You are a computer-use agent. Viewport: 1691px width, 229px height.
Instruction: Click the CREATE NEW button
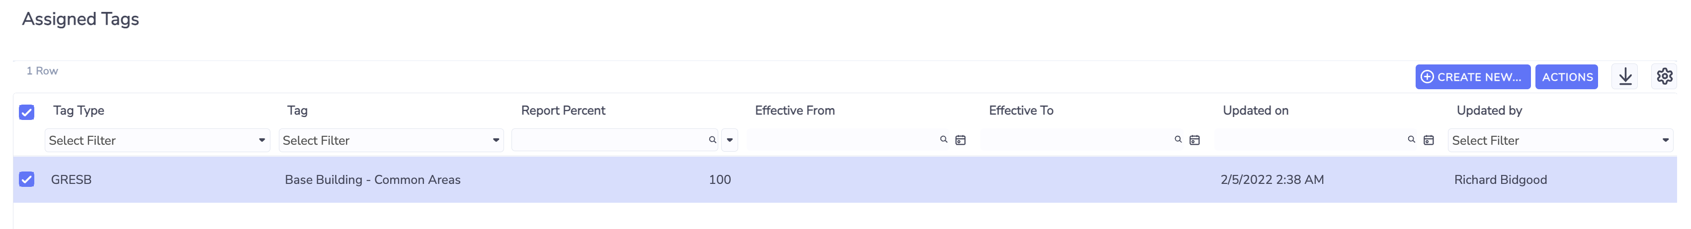1472,76
